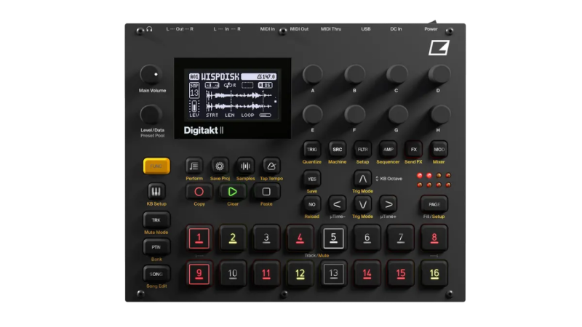Click the 147.0 tempo readout on screen
This screenshot has height=327, width=582.
[266, 77]
